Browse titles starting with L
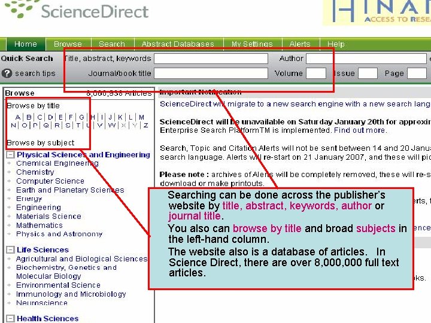This screenshot has height=323, width=431. [x=130, y=117]
